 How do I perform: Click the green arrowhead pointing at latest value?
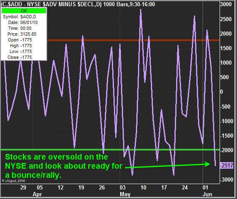click(x=207, y=164)
